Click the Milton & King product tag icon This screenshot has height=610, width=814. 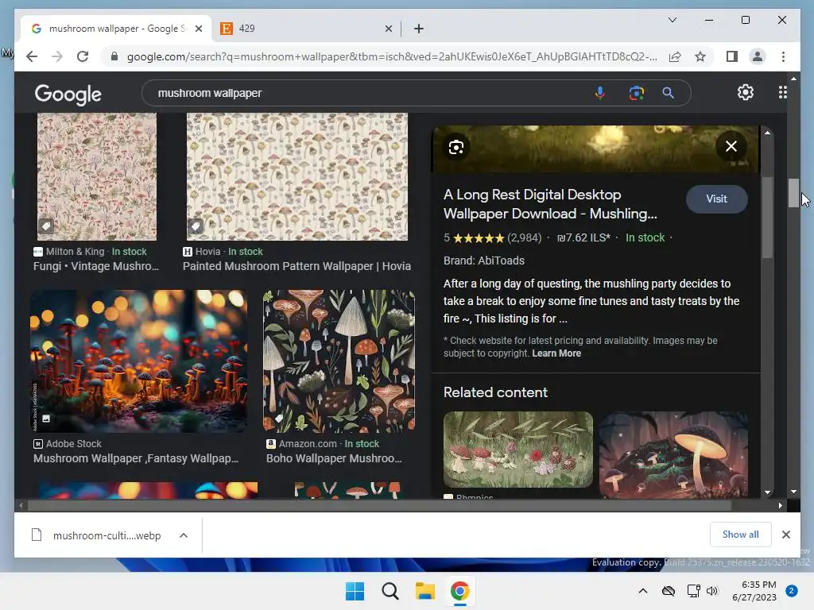coord(46,226)
